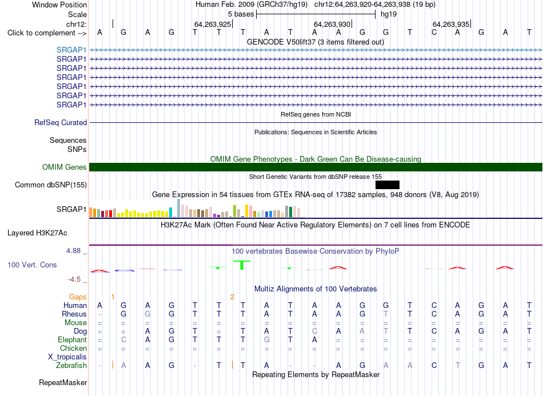Viewport: 543px width, 396px height.
Task: Select the Zebrafish species row label
Action: 71,366
